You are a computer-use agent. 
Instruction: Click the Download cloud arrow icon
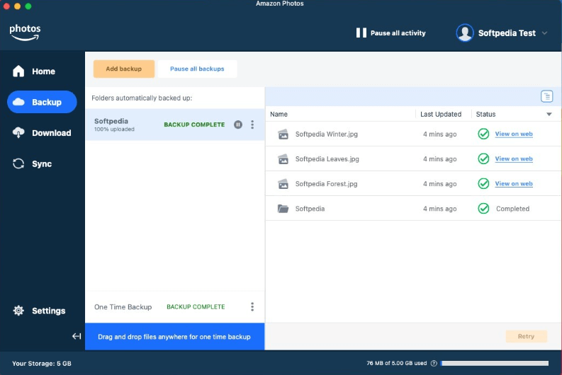tap(18, 133)
